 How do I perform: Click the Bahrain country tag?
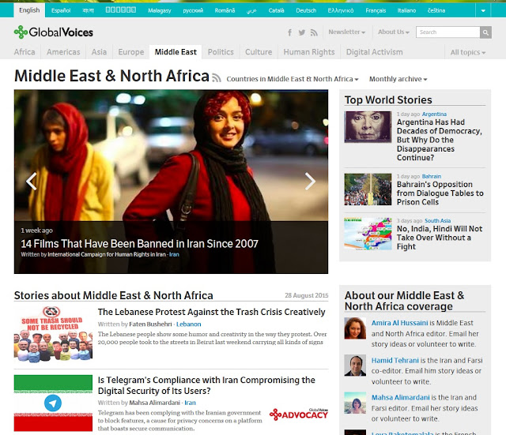pos(431,176)
